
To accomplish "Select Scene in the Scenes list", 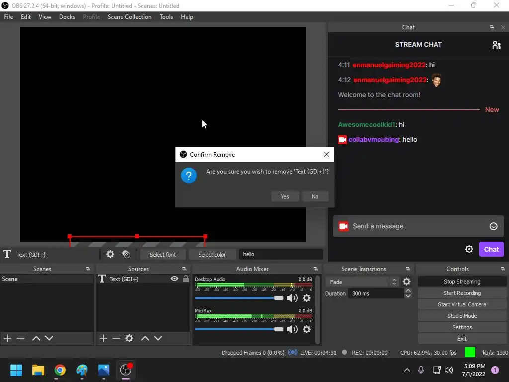I will (x=47, y=279).
